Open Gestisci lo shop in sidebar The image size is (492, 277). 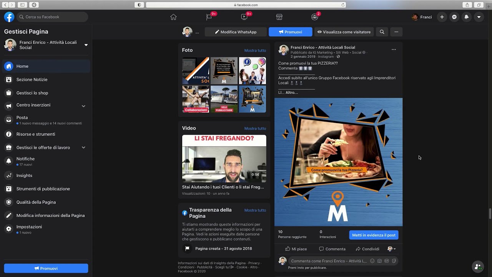pyautogui.click(x=46, y=93)
